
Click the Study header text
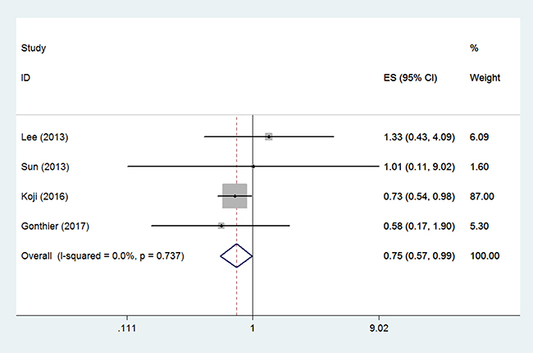[x=34, y=48]
